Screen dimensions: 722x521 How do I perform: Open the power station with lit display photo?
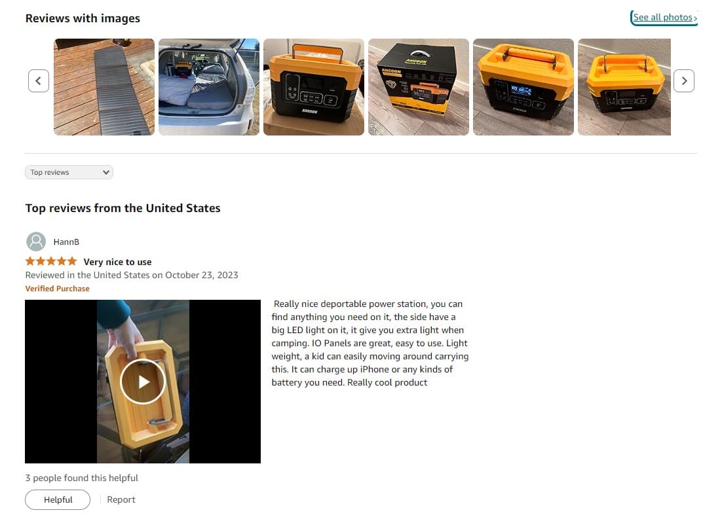(x=523, y=87)
